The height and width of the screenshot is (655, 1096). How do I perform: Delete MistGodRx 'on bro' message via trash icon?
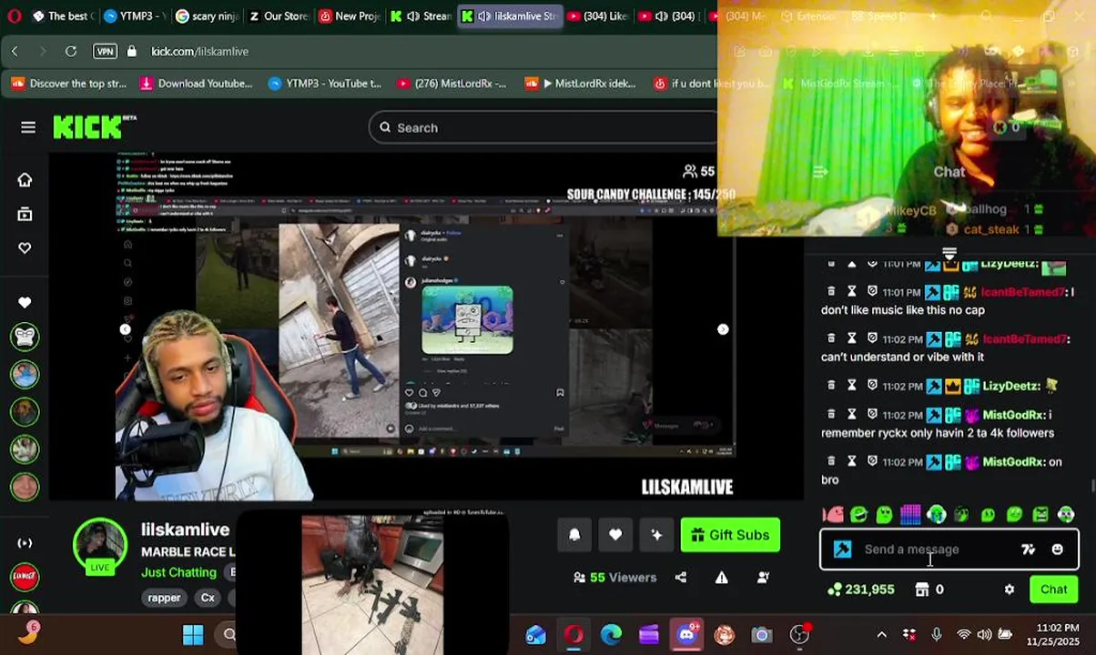point(831,462)
